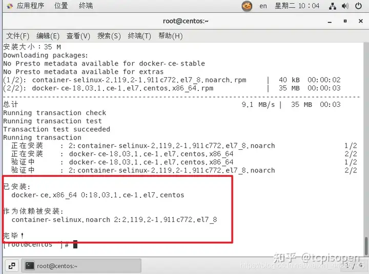Screen dimensions: 369x274
Task: Open the 位置 places menu
Action: [x=61, y=6]
